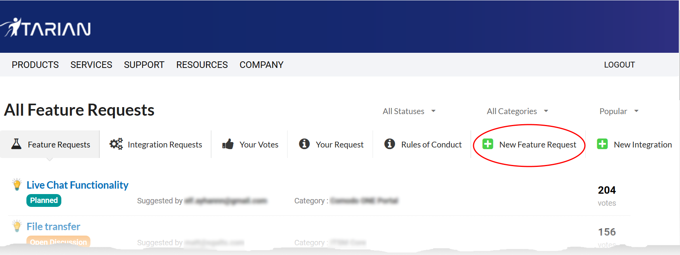Viewport: 680px width, 255px height.
Task: Click the gears icon beside Integration Requests
Action: pos(116,144)
